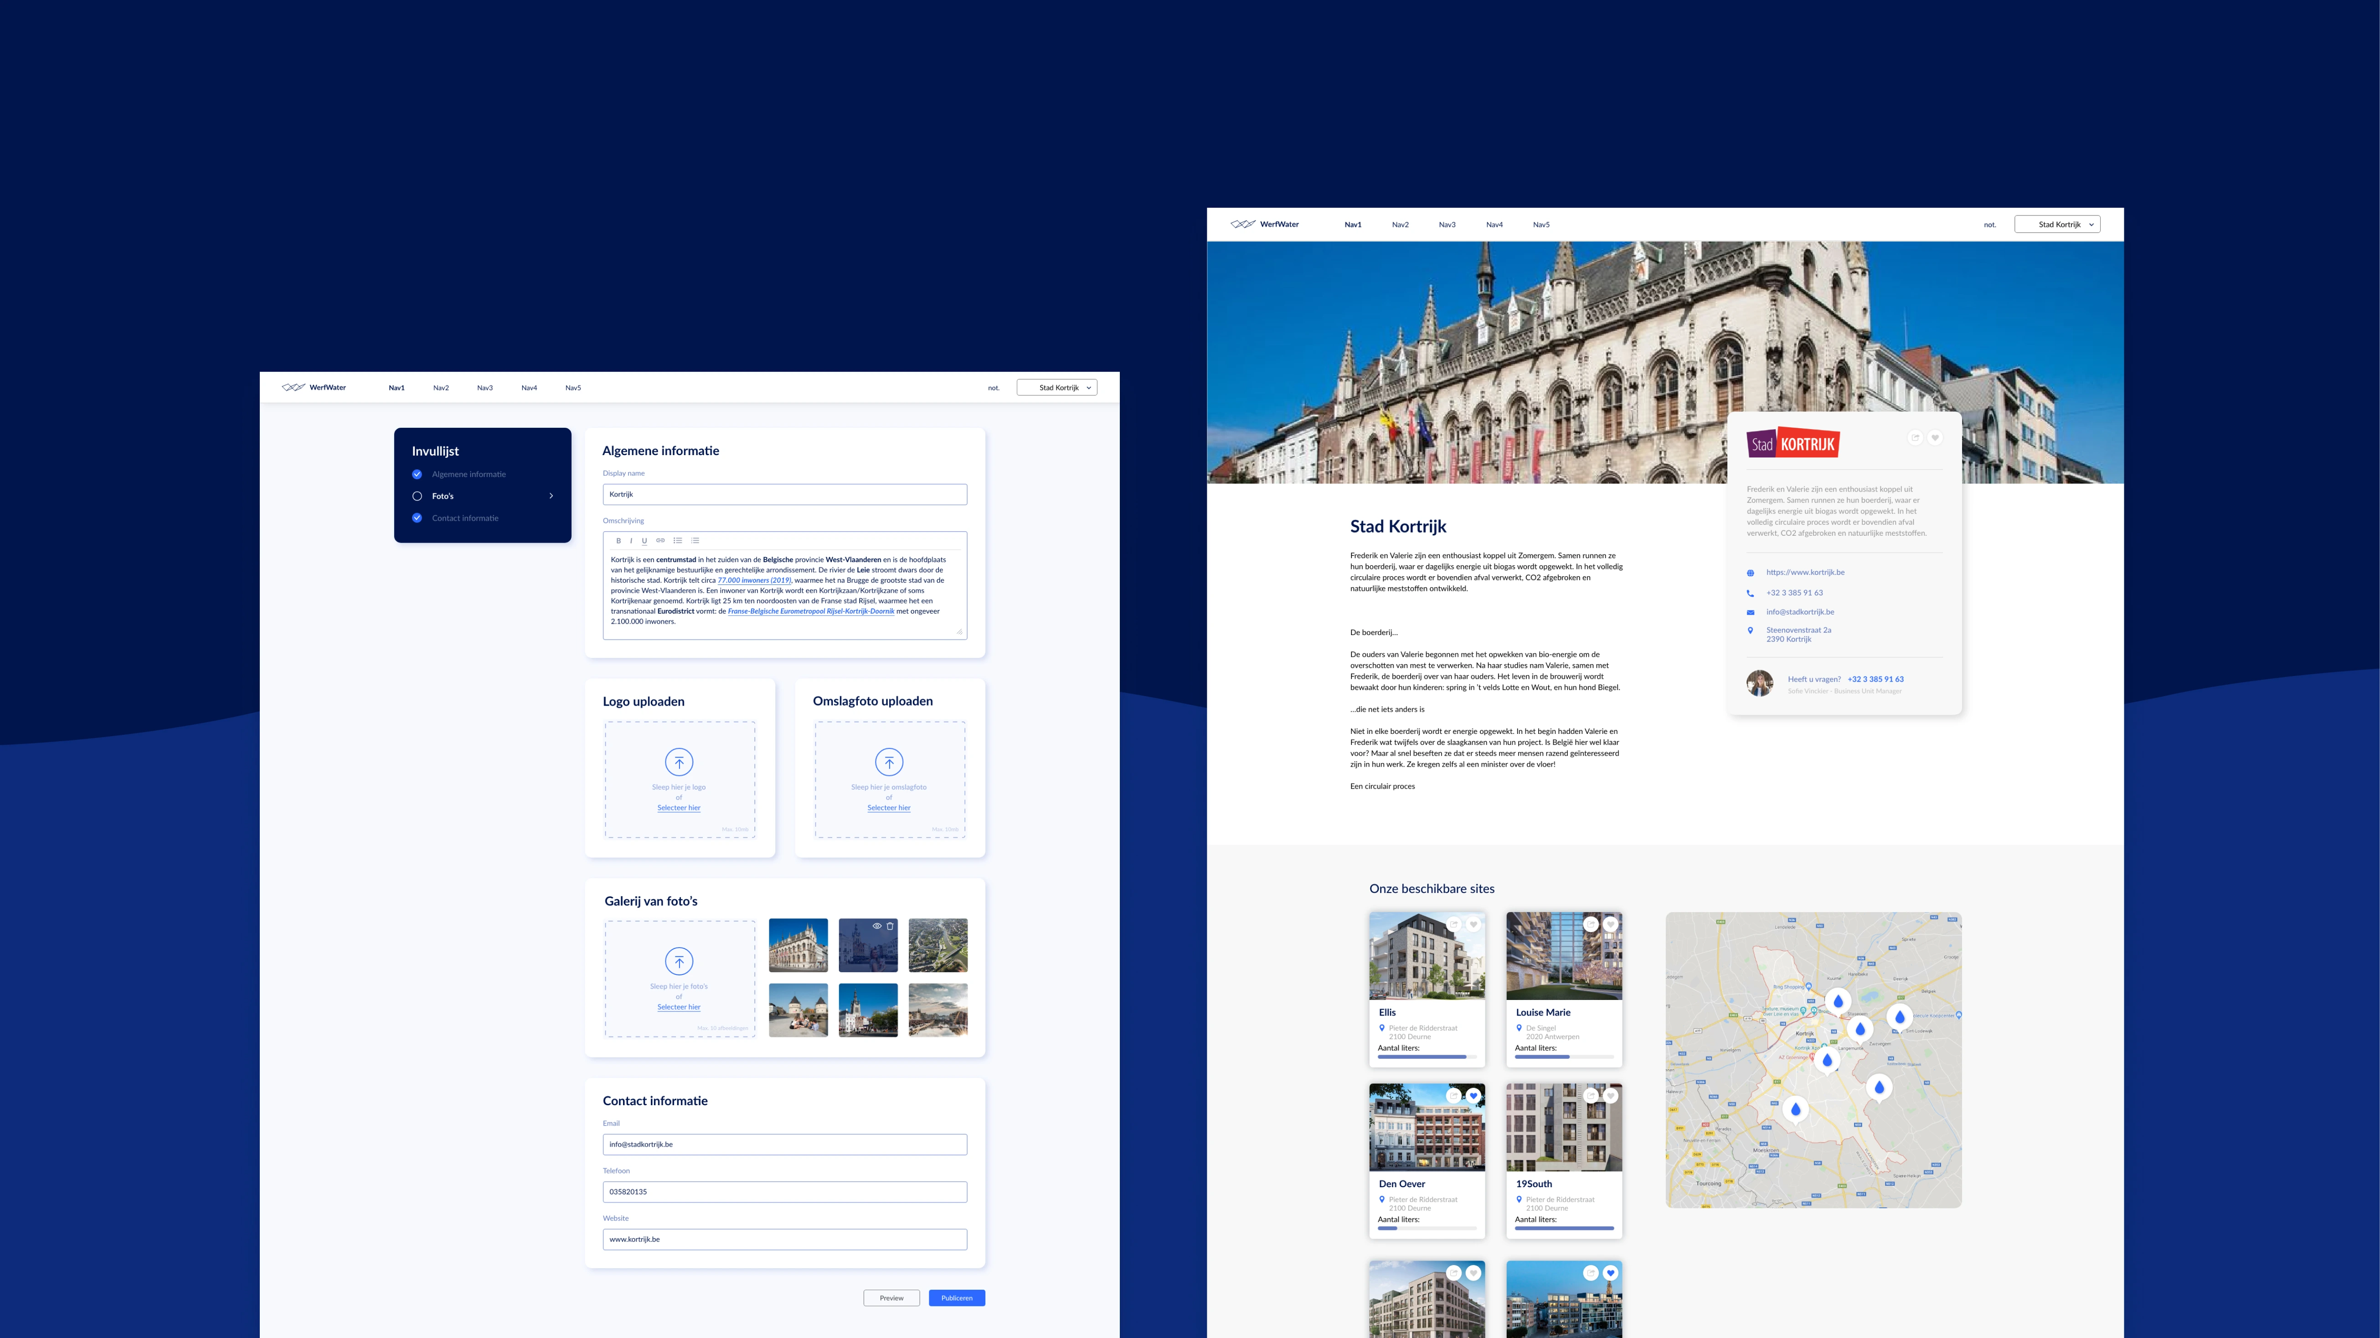The width and height of the screenshot is (2380, 1338).
Task: Click the Ellis Aantal liters progress bar
Action: (x=1427, y=1056)
